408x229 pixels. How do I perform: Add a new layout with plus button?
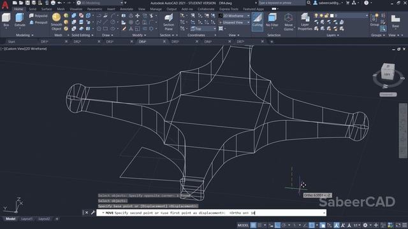click(57, 219)
